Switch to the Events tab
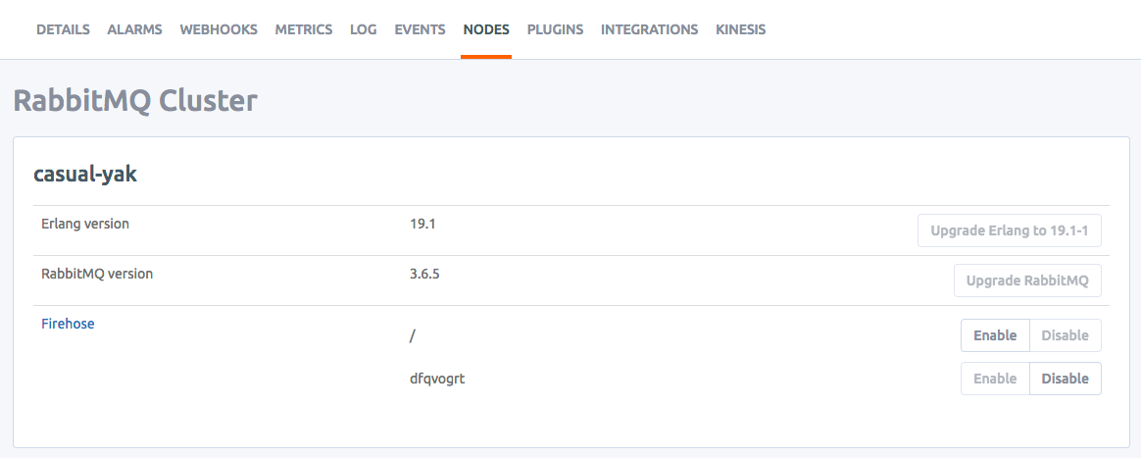The width and height of the screenshot is (1141, 458). pyautogui.click(x=420, y=29)
